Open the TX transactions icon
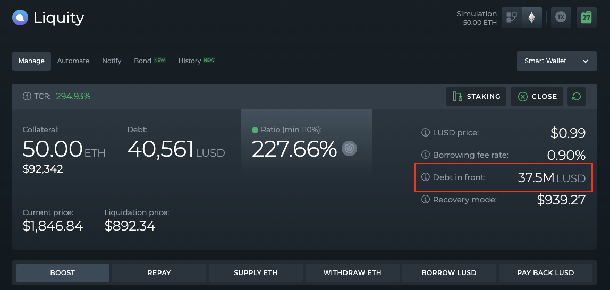Image resolution: width=610 pixels, height=290 pixels. pos(561,18)
